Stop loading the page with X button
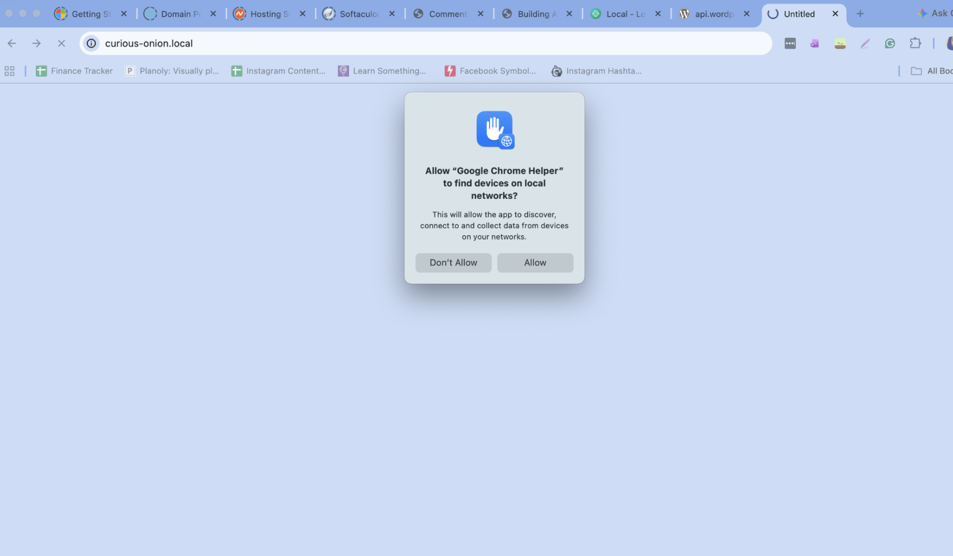The width and height of the screenshot is (953, 556). coord(61,43)
